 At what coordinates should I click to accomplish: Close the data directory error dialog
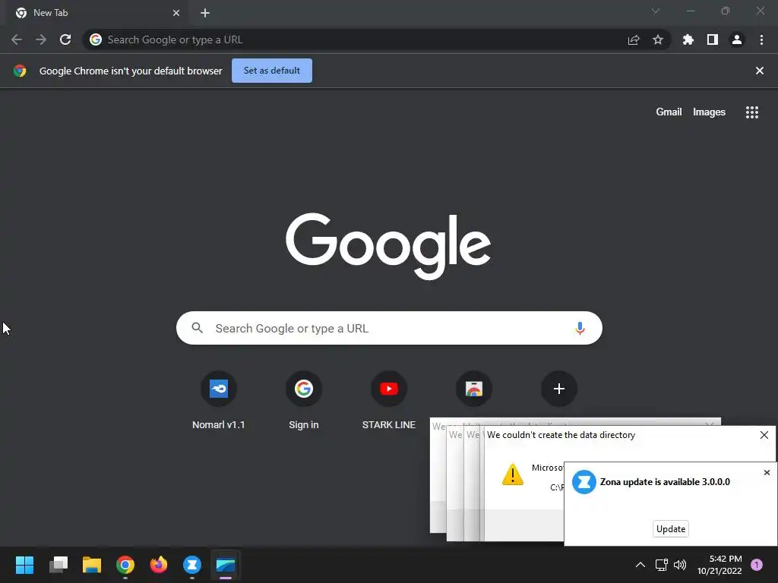point(764,435)
